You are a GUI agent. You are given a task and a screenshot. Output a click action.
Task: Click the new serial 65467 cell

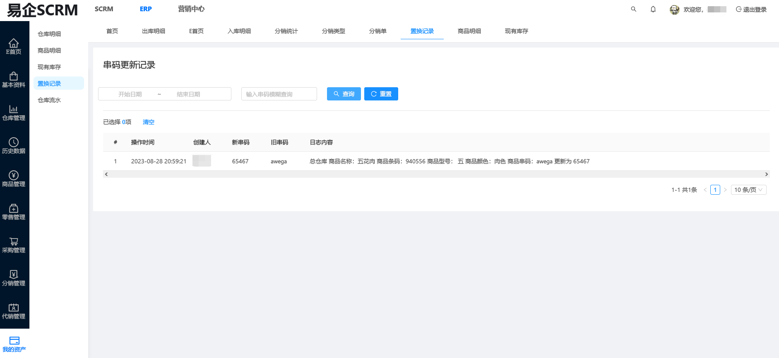pyautogui.click(x=240, y=161)
